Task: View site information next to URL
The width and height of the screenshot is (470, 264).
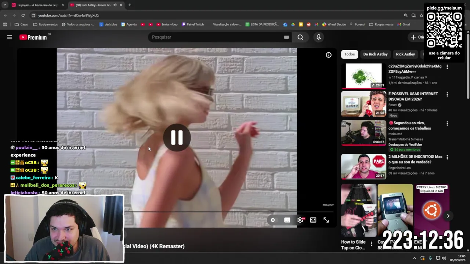Action: 33,15
